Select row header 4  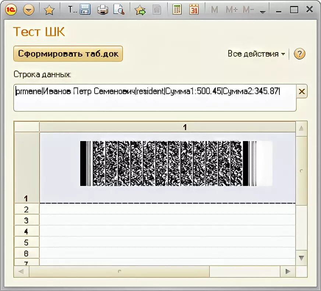tap(27, 231)
